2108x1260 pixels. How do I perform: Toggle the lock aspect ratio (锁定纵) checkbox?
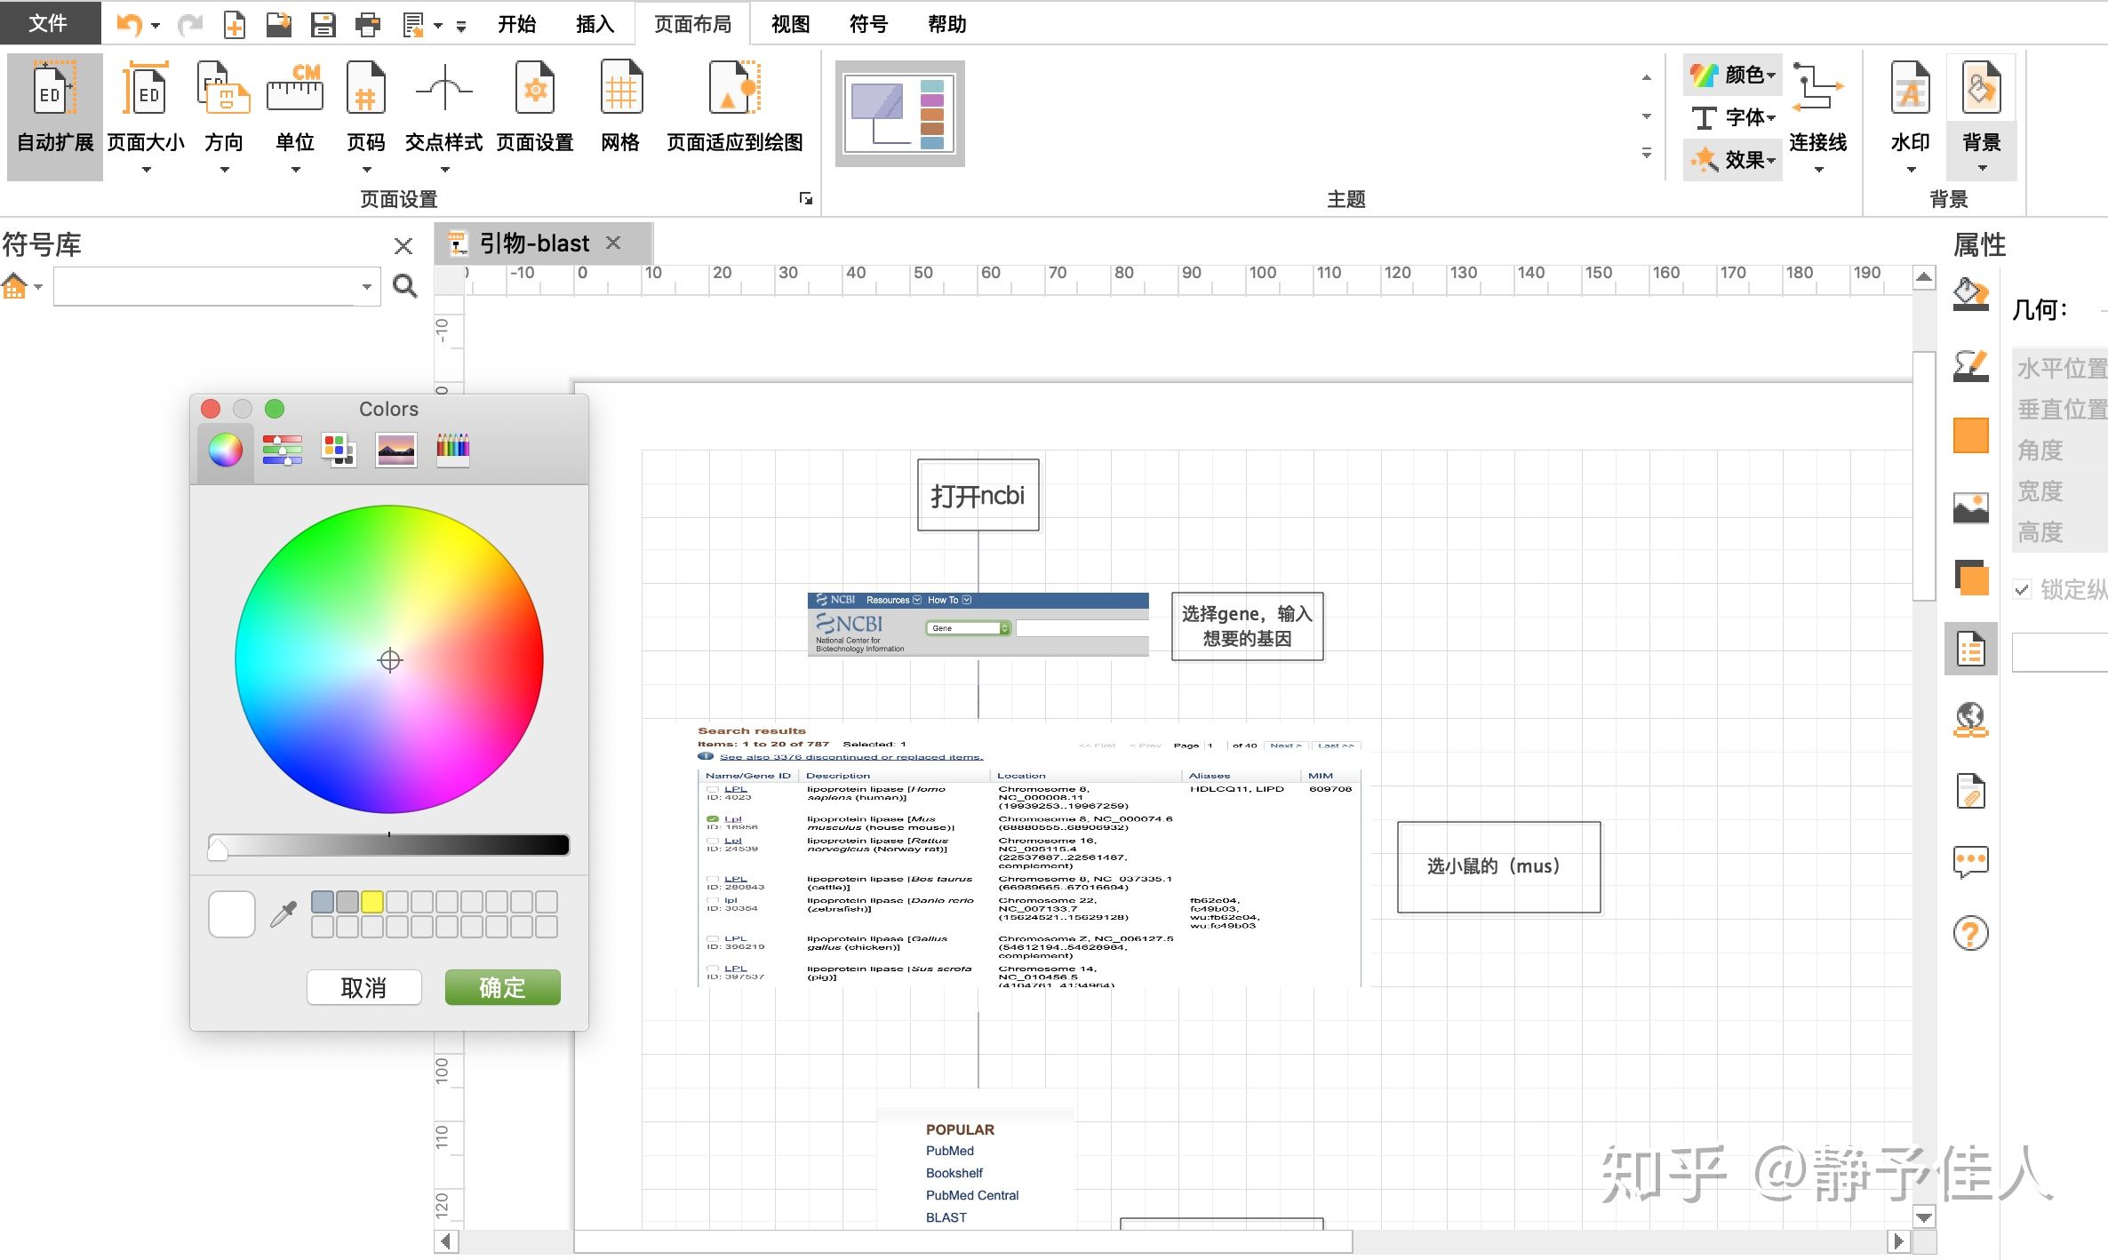(2023, 589)
